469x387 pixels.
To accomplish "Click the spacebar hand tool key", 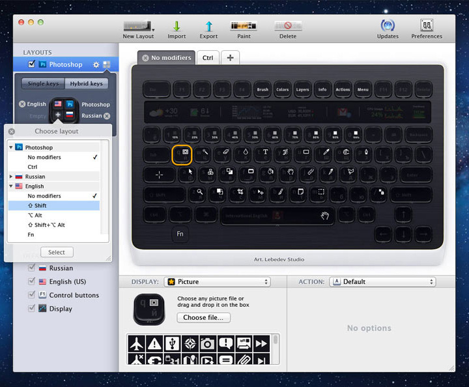I will coord(277,216).
